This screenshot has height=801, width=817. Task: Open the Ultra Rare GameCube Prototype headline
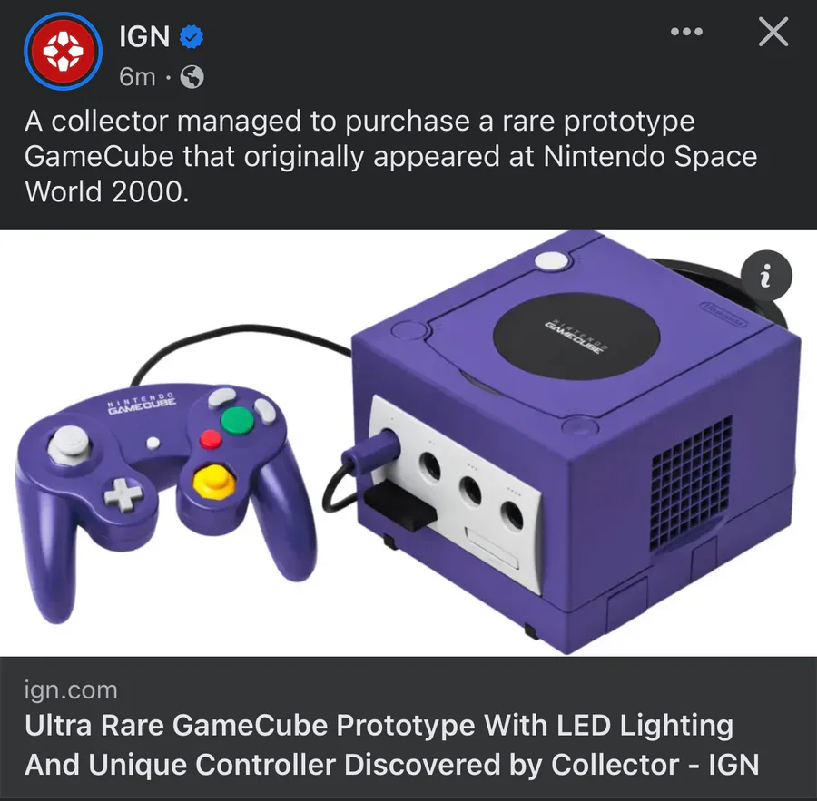click(392, 745)
